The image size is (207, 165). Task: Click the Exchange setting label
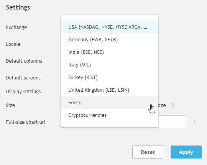pos(16,27)
